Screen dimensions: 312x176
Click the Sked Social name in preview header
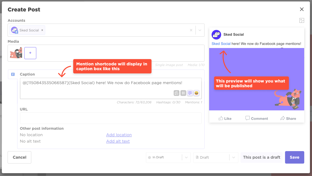click(x=234, y=34)
